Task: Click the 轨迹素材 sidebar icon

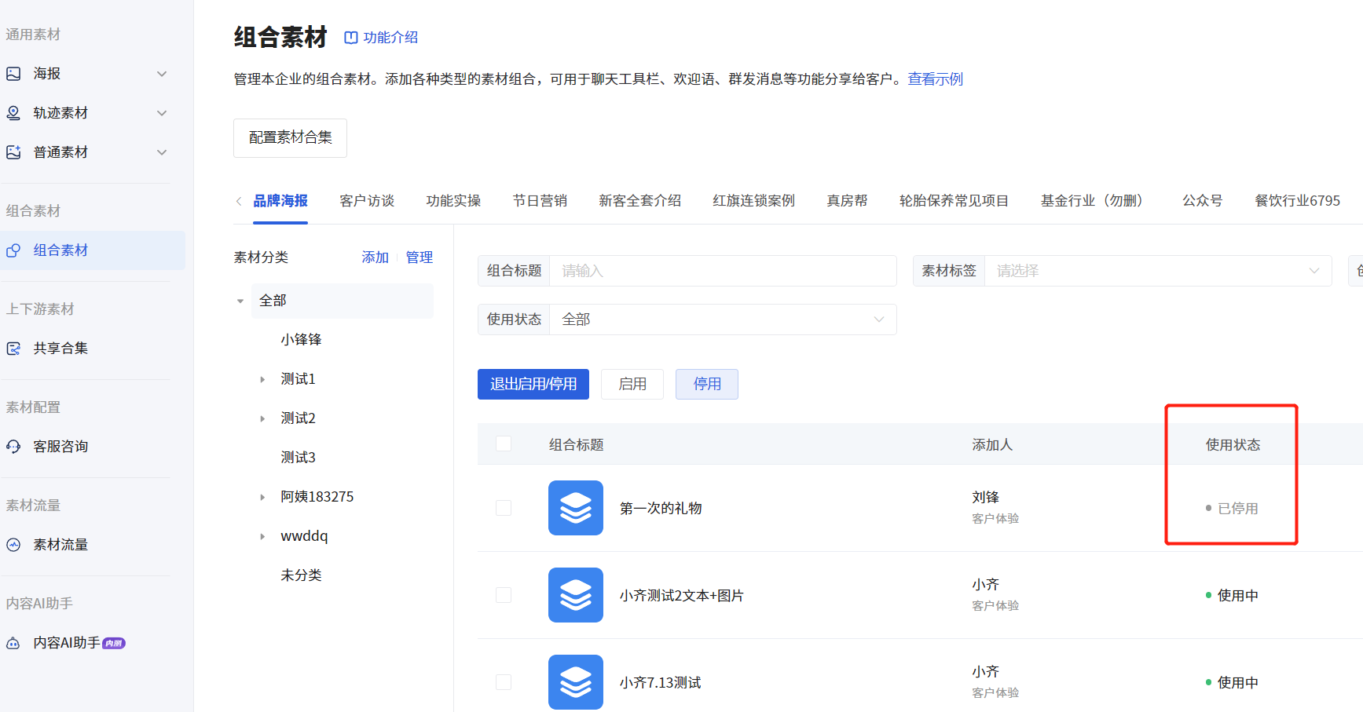Action: 13,113
